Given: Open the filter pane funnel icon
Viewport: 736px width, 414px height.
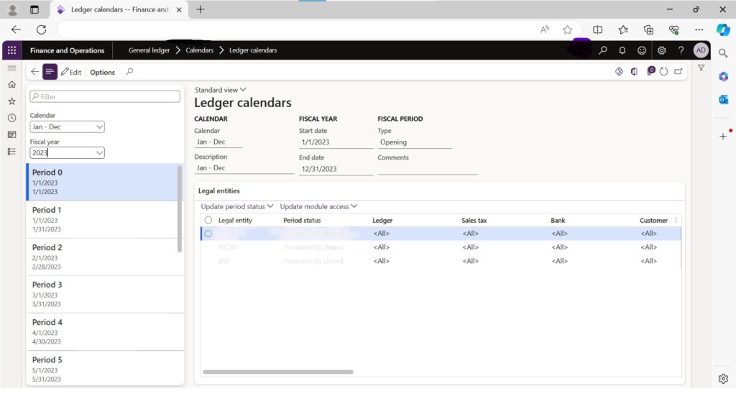Looking at the screenshot, I should click(x=701, y=68).
